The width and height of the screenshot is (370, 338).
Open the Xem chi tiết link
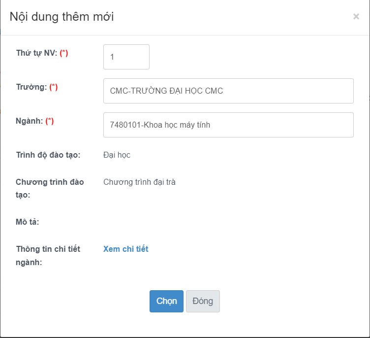tap(125, 249)
